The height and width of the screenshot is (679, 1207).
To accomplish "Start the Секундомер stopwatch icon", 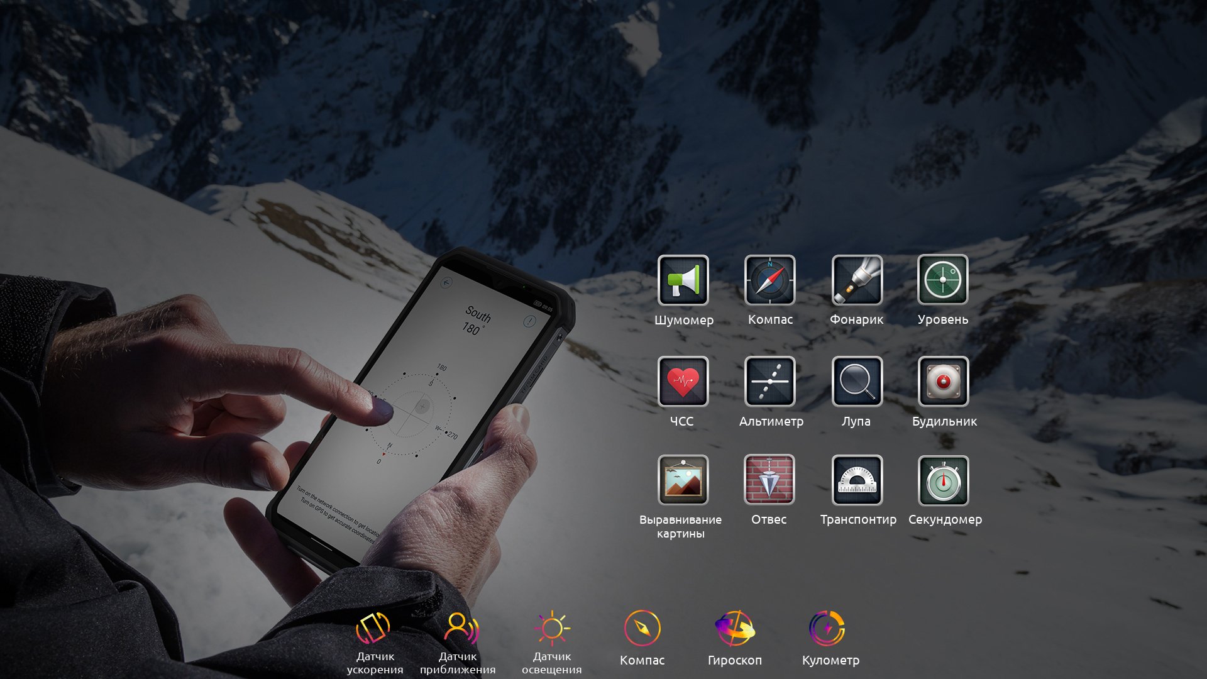I will [943, 481].
